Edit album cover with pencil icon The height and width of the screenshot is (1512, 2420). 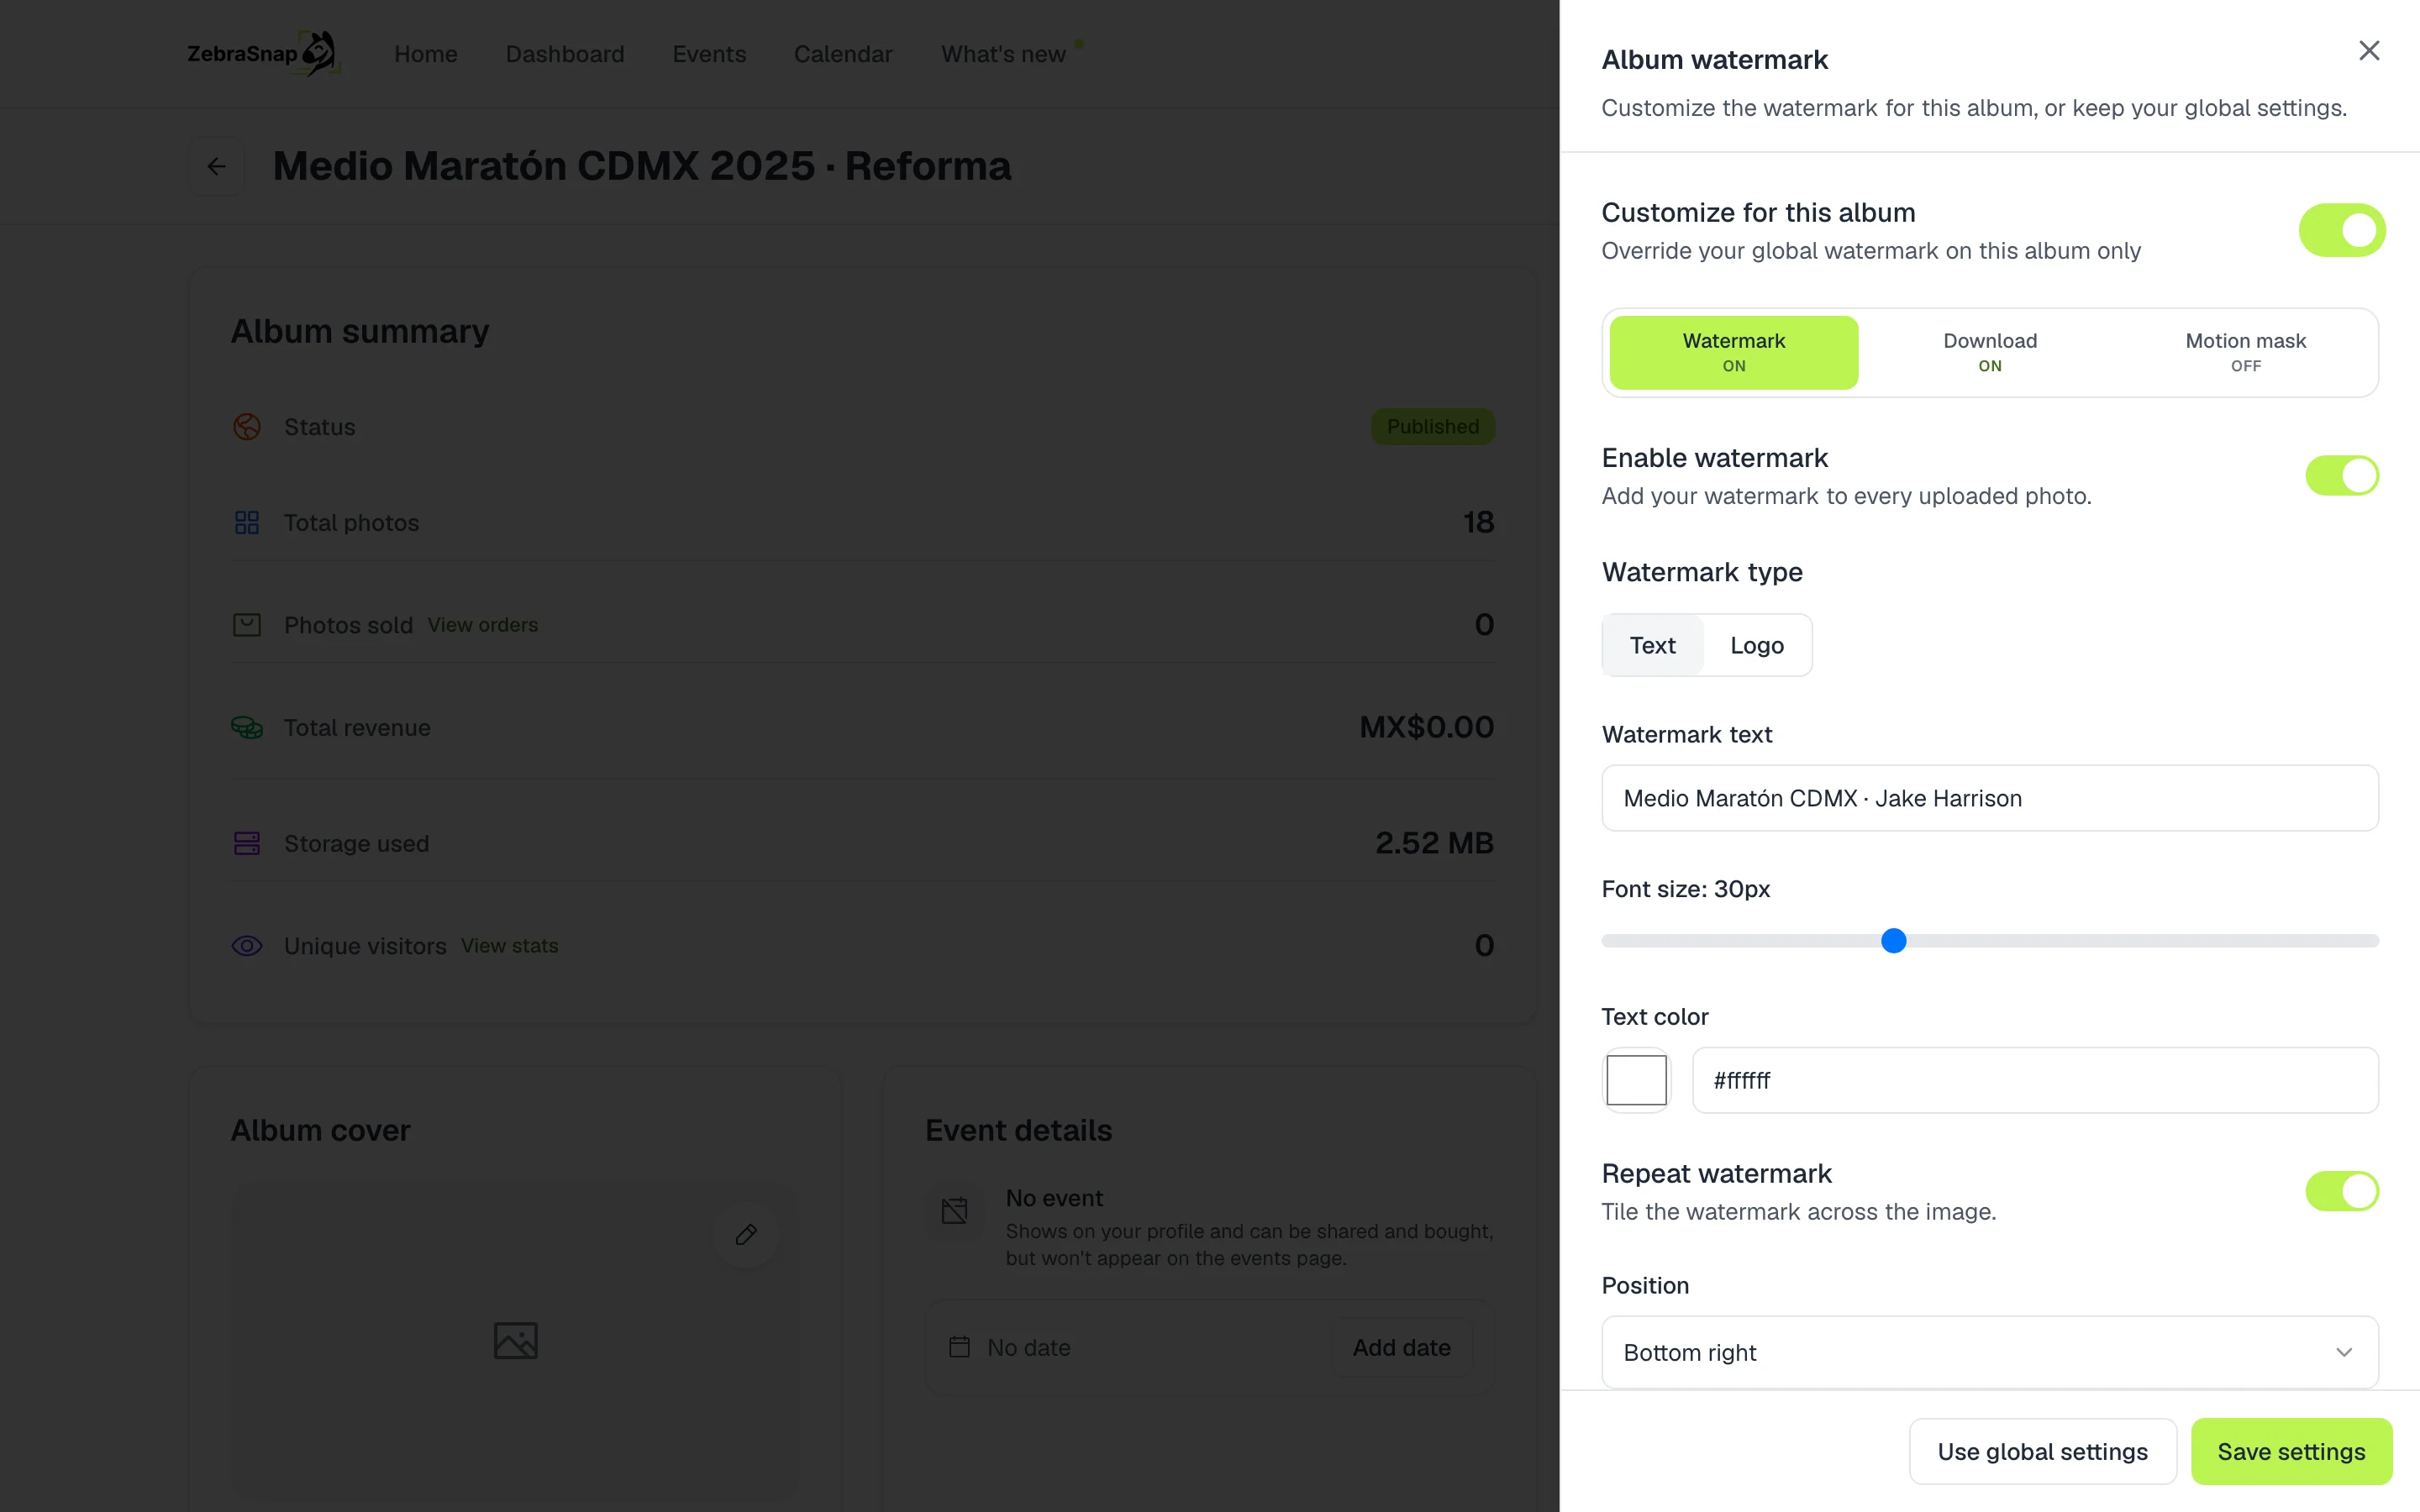click(746, 1234)
